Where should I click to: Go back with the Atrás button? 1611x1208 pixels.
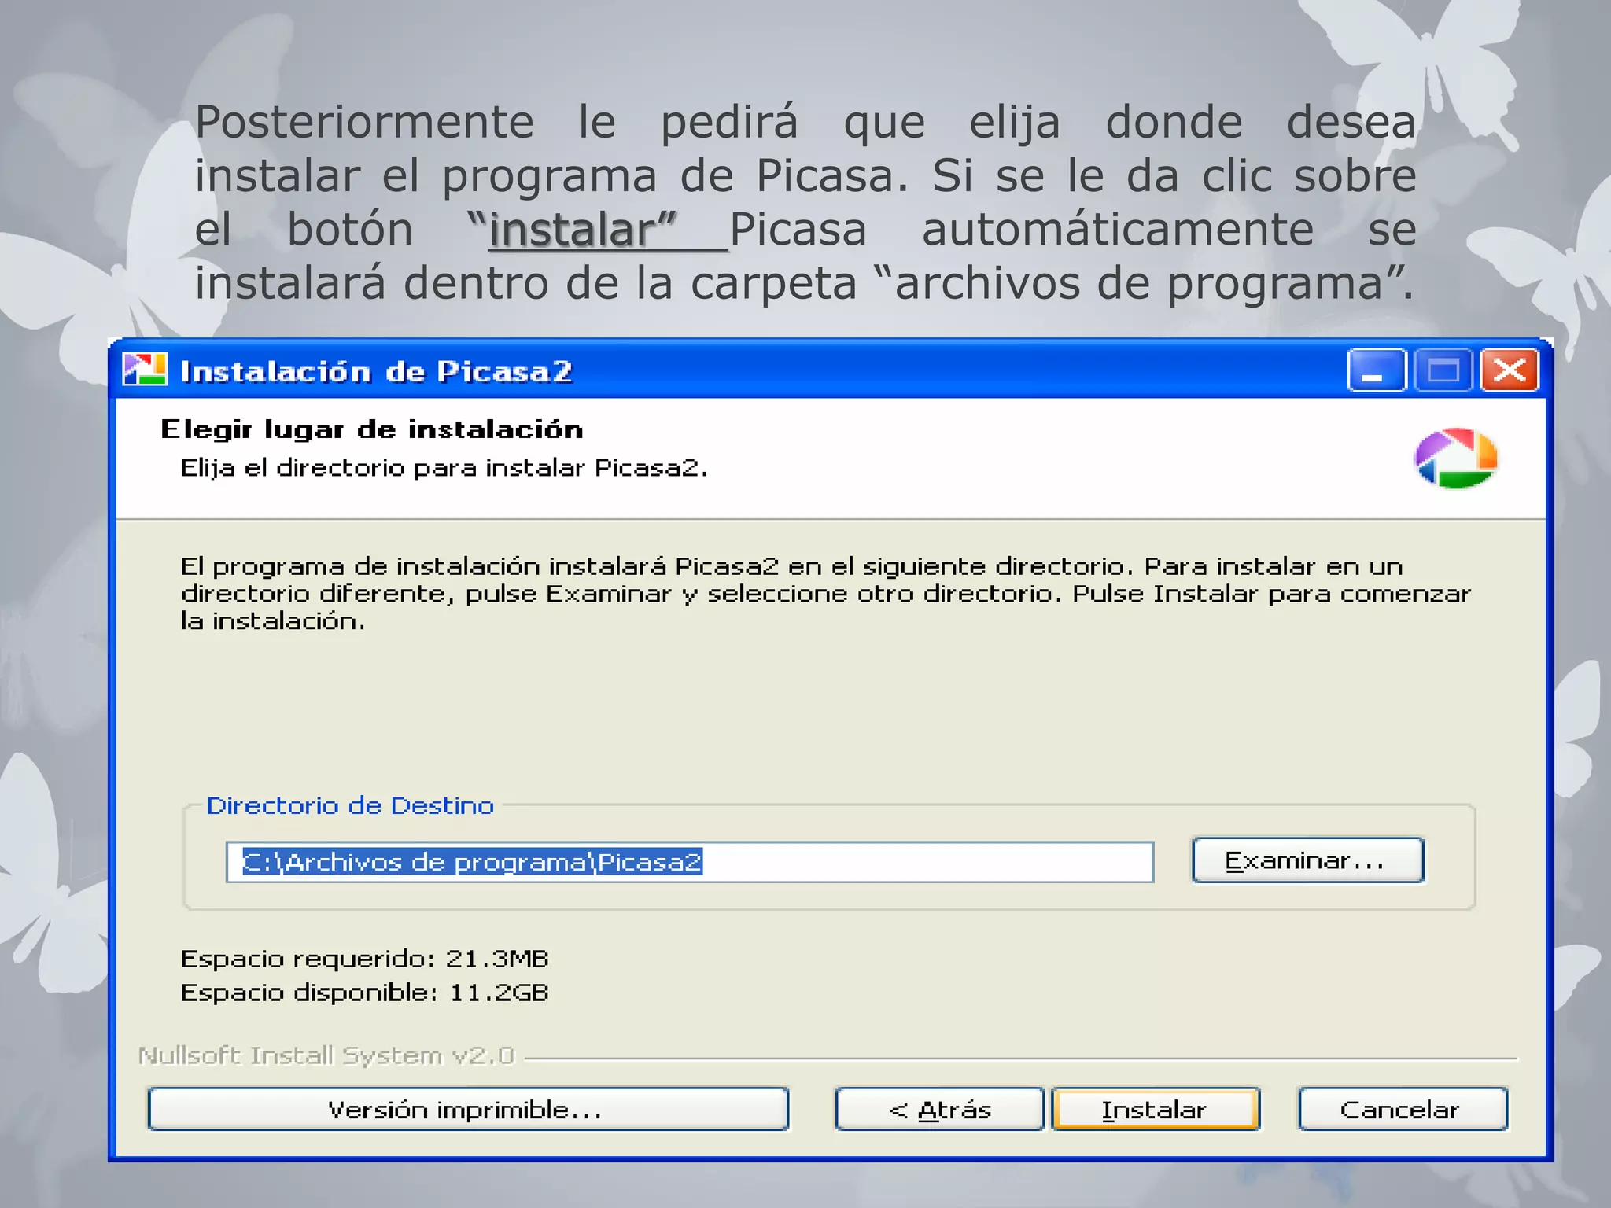tap(939, 1110)
